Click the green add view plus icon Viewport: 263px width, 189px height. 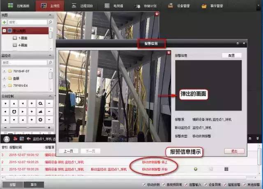(5, 21)
